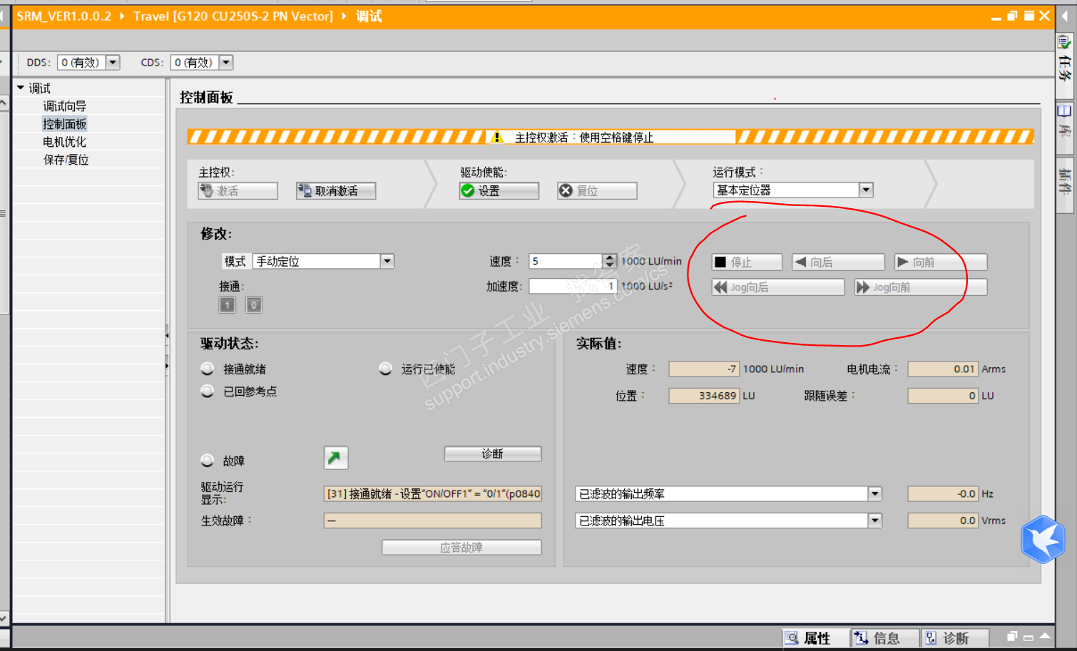Click the left sidebar scroll-up arrow
The image size is (1077, 651).
[x=4, y=103]
